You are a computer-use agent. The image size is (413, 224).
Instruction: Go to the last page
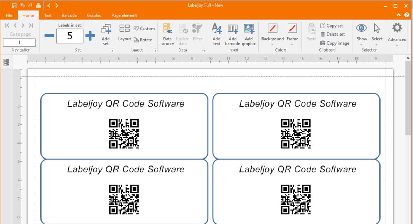click(x=31, y=25)
